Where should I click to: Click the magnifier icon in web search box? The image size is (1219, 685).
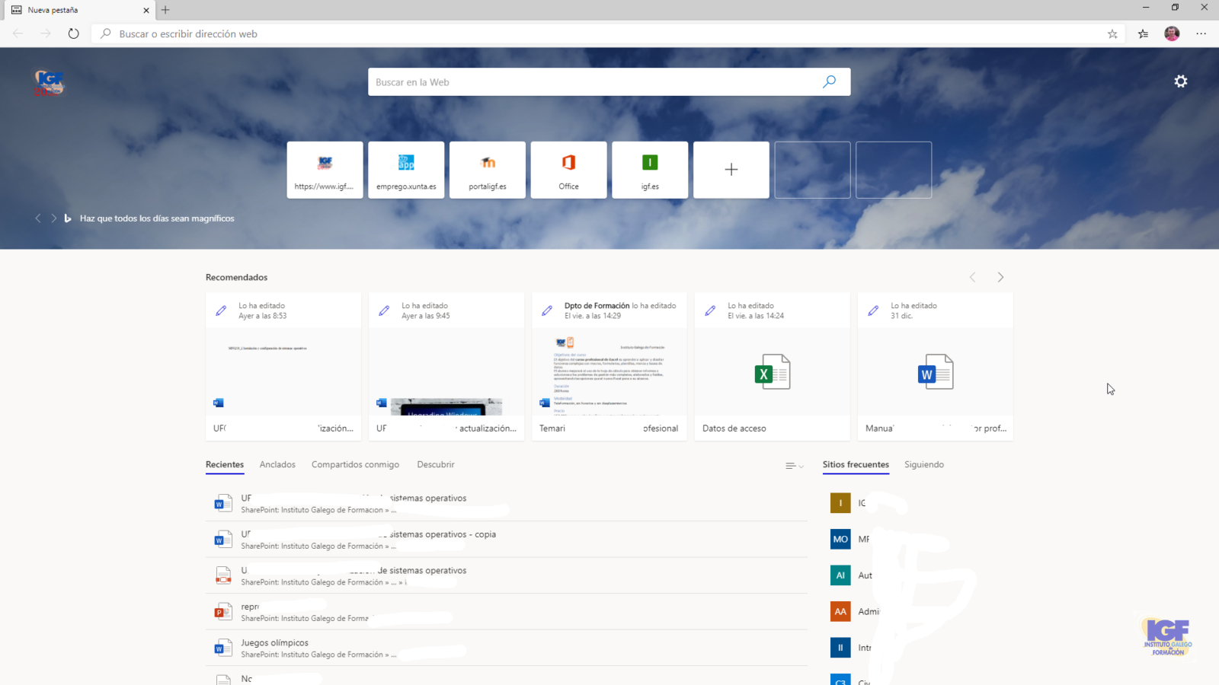(829, 81)
